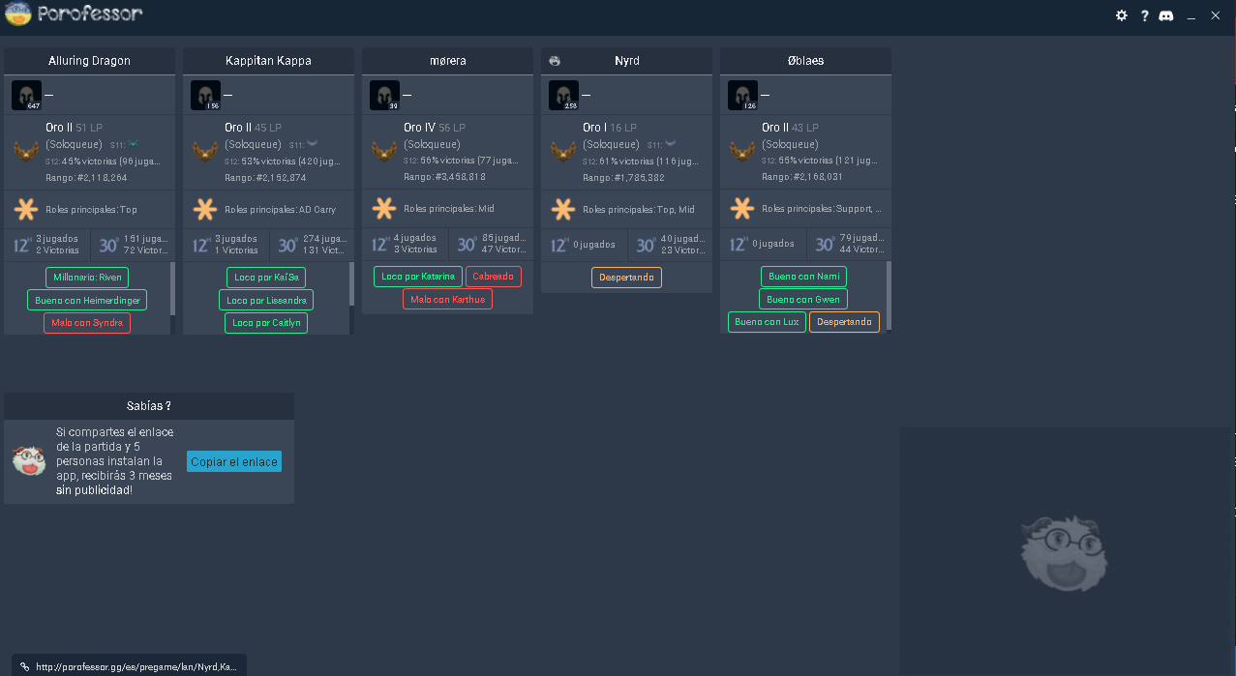Viewport: 1236px width, 676px height.
Task: Click the Poro mascot in Sabías panel
Action: [x=29, y=461]
